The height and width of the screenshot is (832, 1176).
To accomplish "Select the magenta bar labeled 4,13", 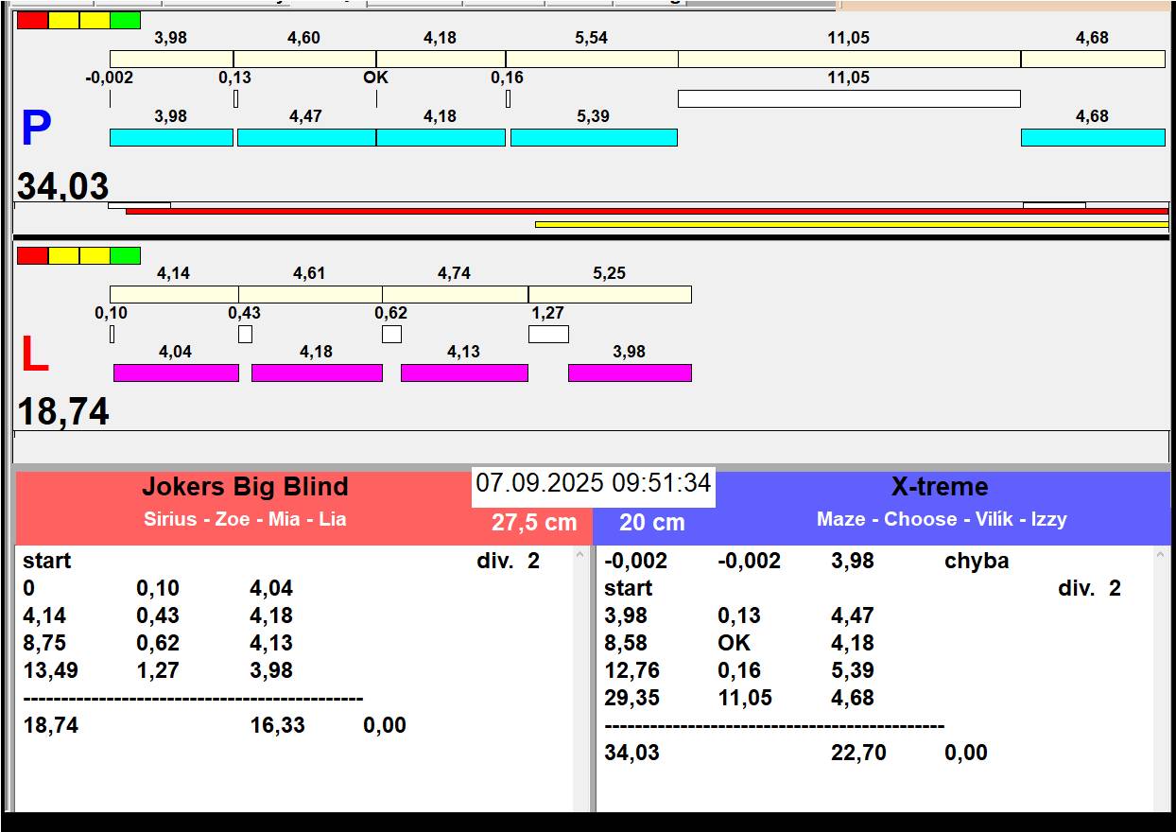I will coord(464,373).
